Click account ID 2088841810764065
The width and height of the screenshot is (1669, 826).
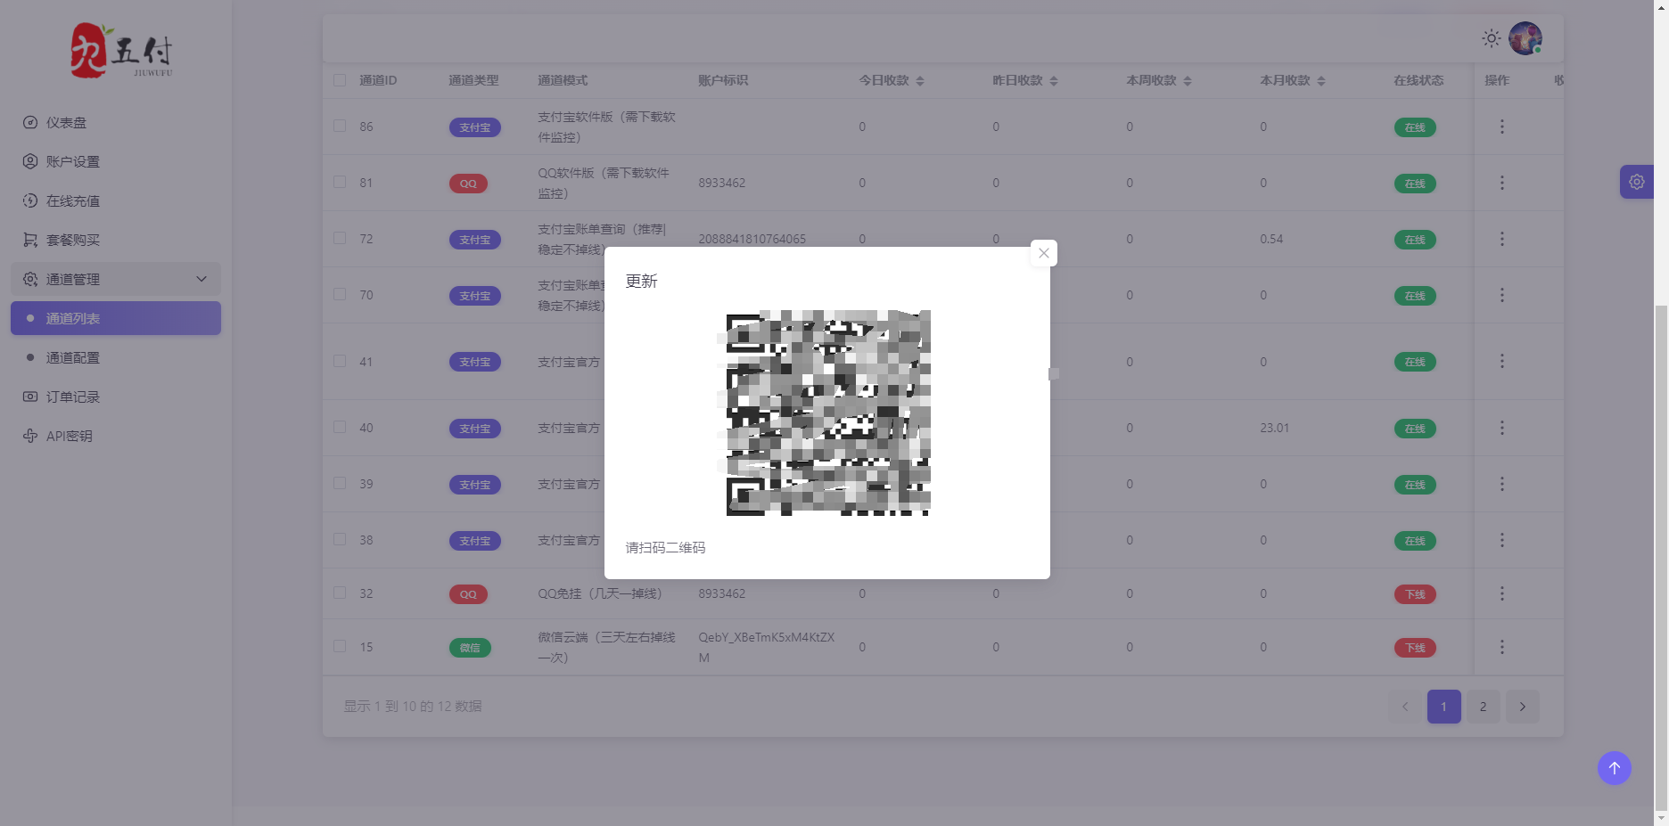tap(752, 239)
